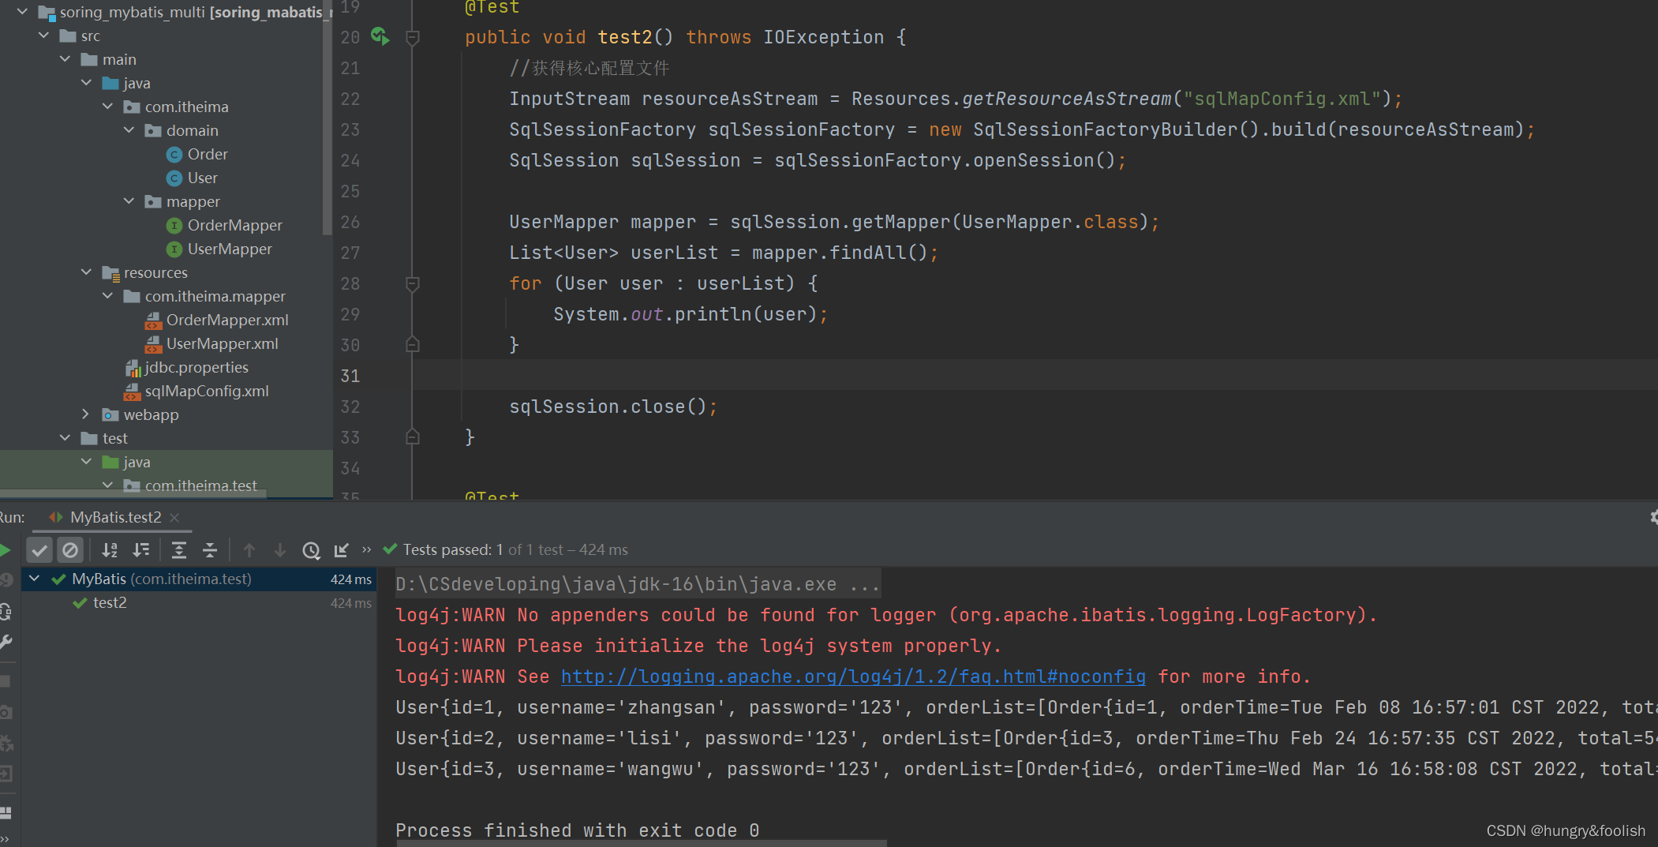Viewport: 1658px width, 847px height.
Task: Expand all test results
Action: coord(179,550)
